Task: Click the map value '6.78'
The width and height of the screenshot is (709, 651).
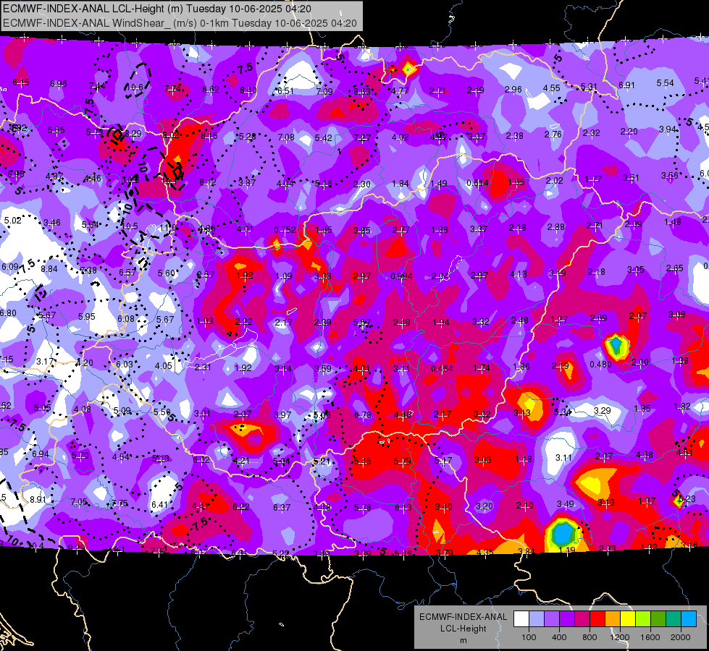Action: (363, 414)
